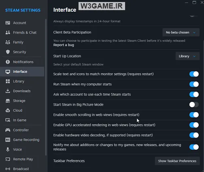The image size is (204, 172).
Task: Toggle GPU accelerated rendering in web views
Action: point(194,125)
